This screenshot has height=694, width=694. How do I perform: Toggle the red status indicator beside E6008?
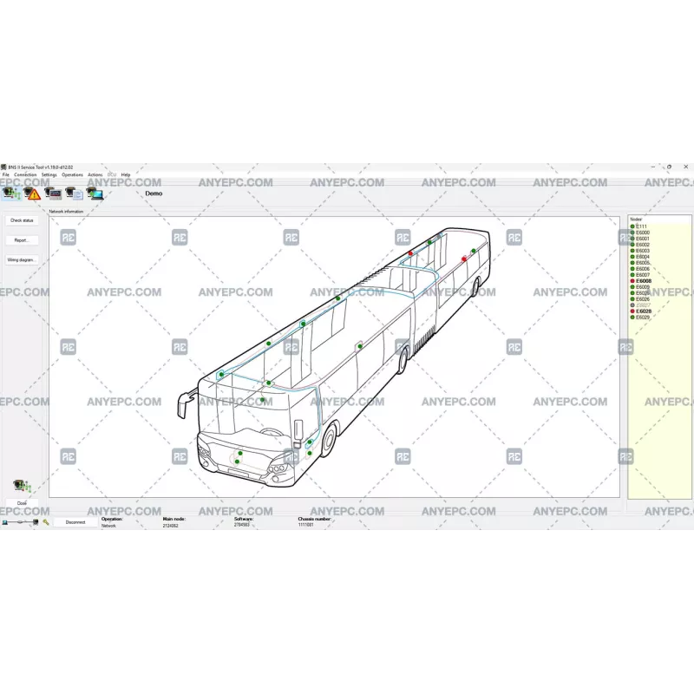click(x=632, y=281)
